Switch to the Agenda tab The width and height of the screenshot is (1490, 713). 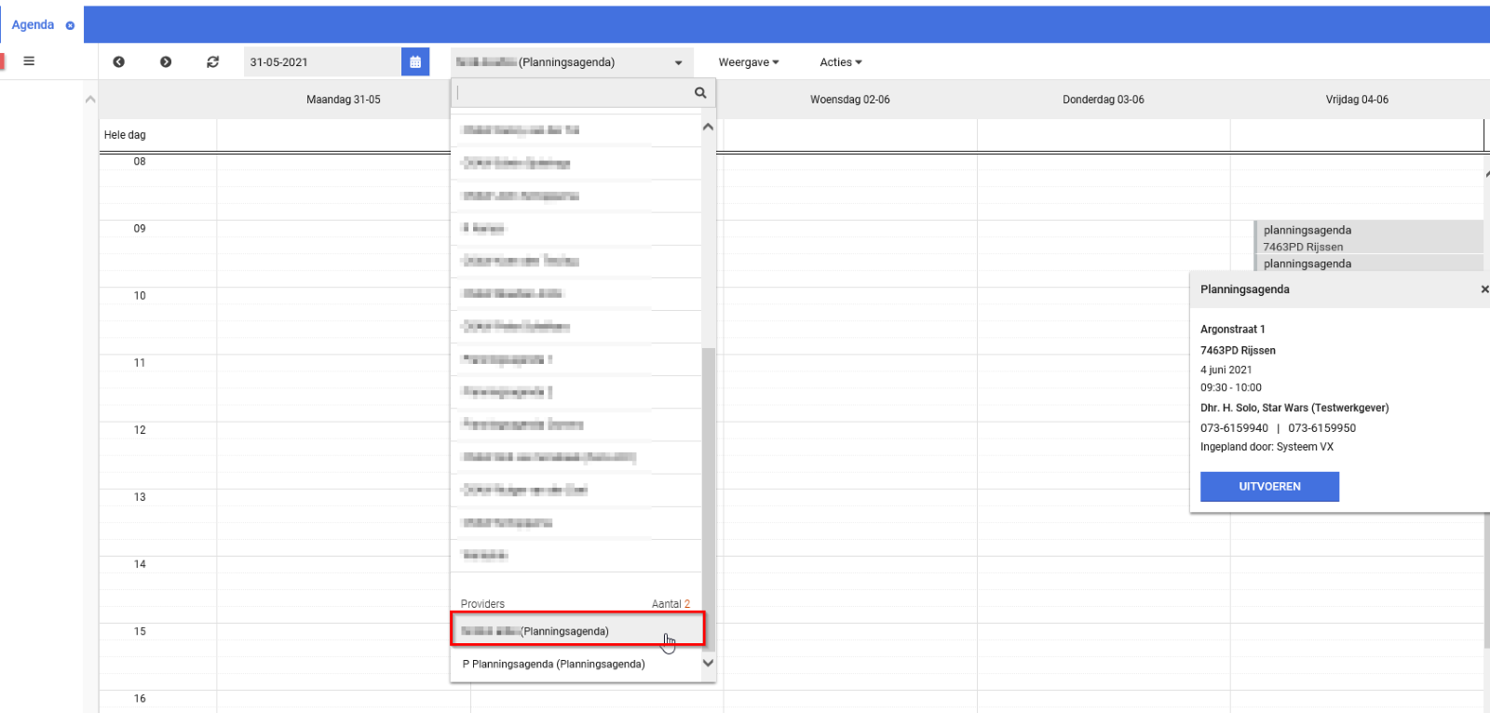coord(33,25)
